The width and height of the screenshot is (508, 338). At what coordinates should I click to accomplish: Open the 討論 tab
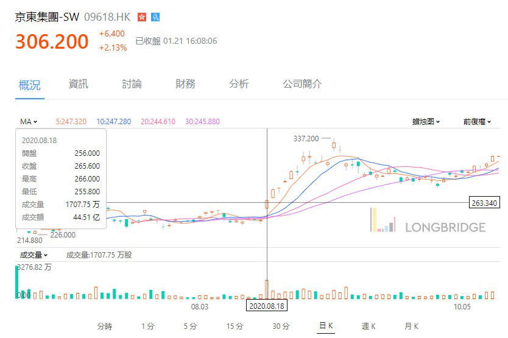[x=132, y=84]
